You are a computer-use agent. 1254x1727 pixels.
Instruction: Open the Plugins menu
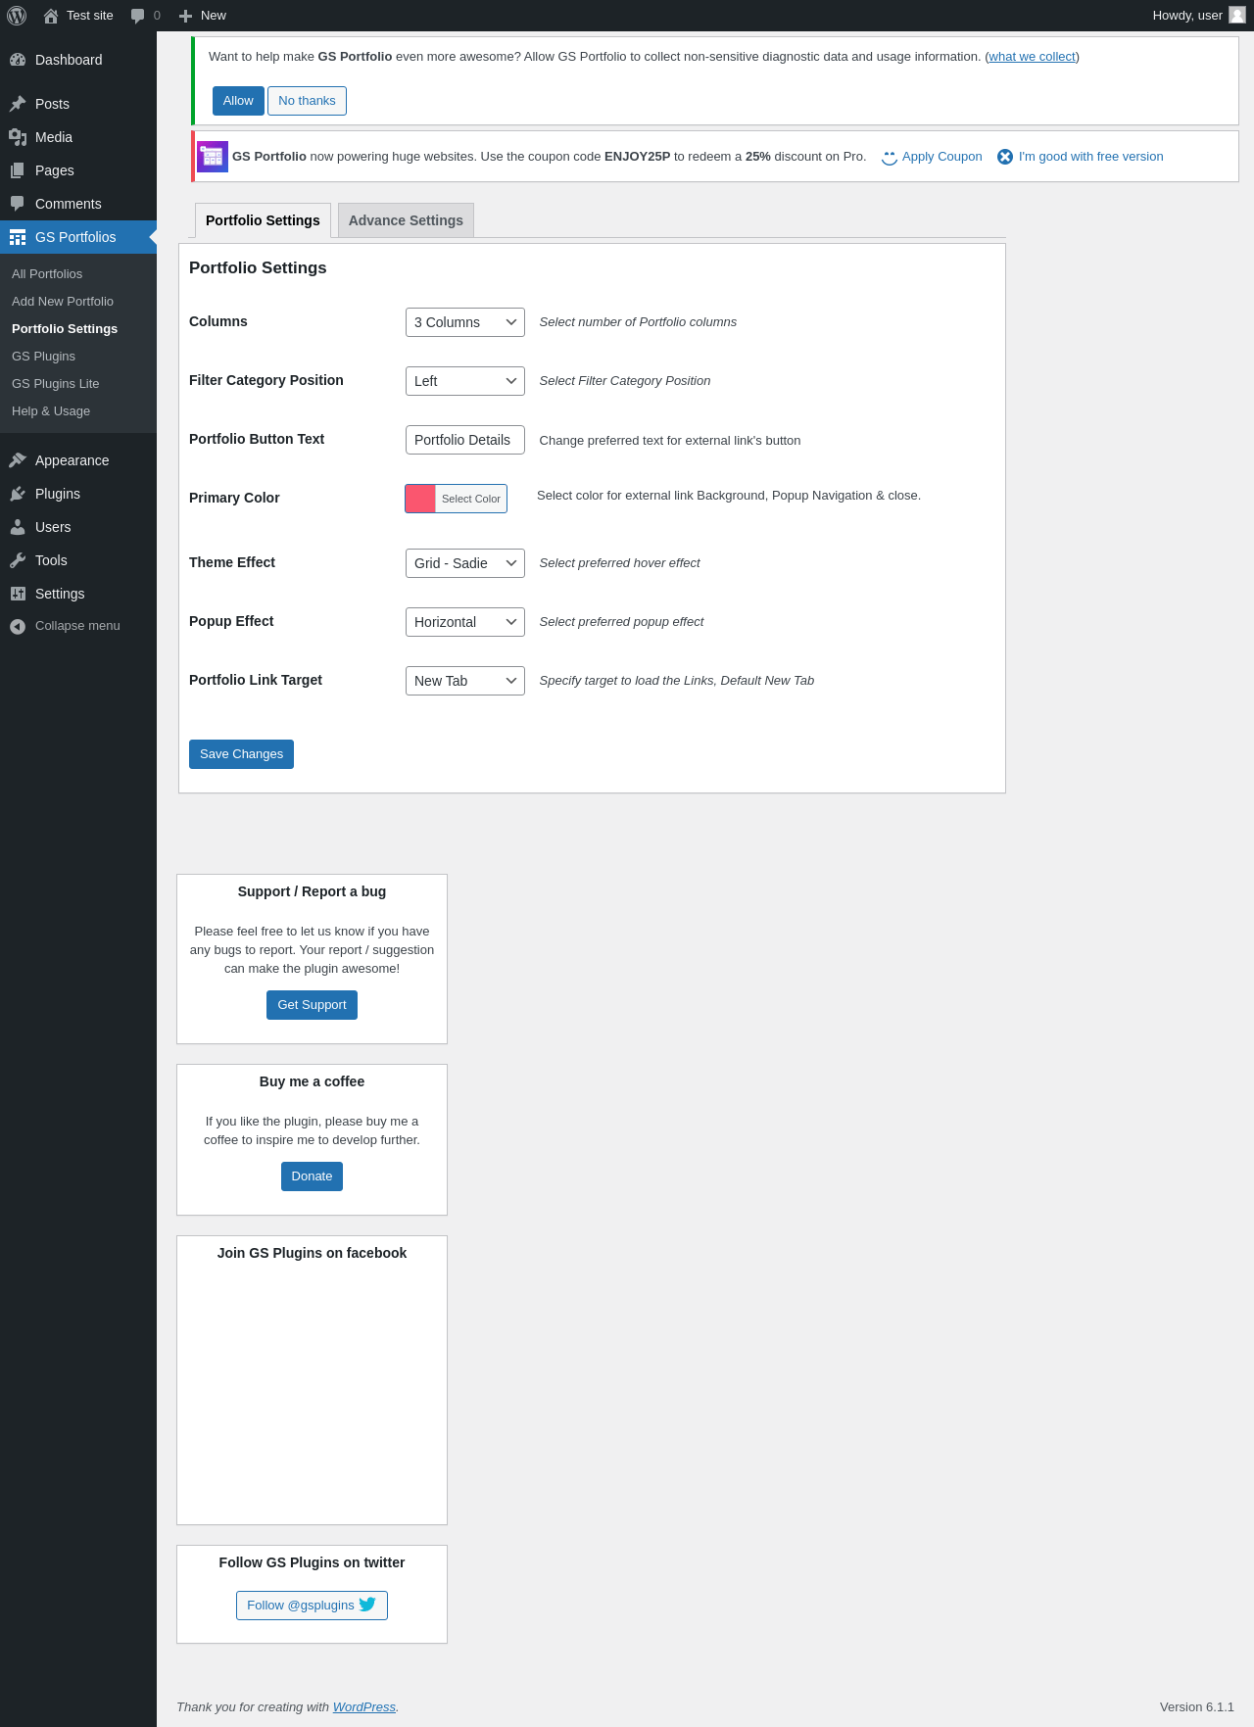pyautogui.click(x=78, y=494)
